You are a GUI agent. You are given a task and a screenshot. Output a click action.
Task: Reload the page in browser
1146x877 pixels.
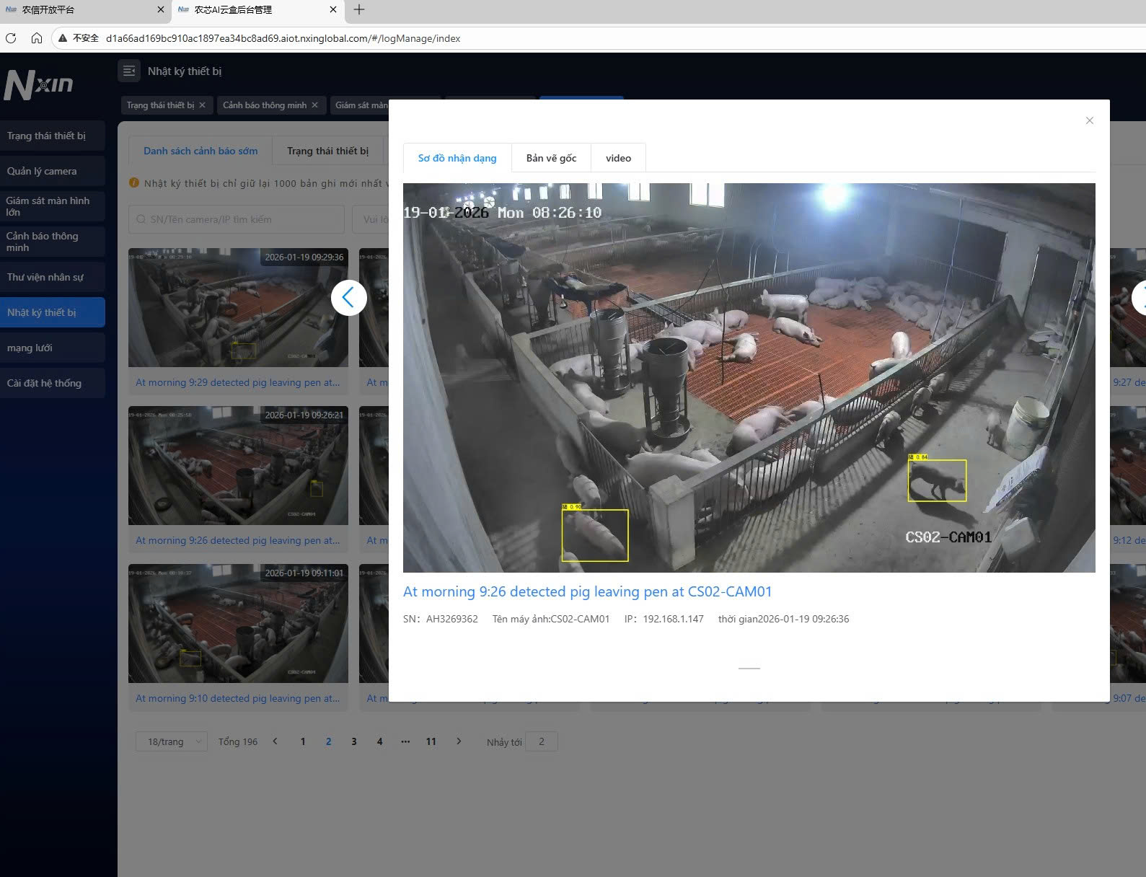click(11, 38)
